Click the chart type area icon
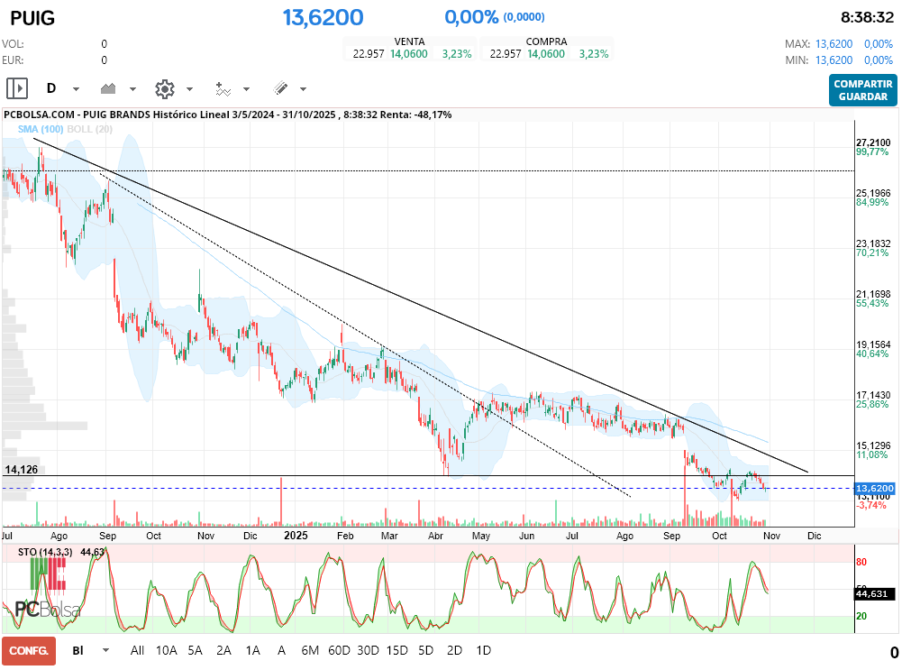The width and height of the screenshot is (911, 670). point(109,88)
